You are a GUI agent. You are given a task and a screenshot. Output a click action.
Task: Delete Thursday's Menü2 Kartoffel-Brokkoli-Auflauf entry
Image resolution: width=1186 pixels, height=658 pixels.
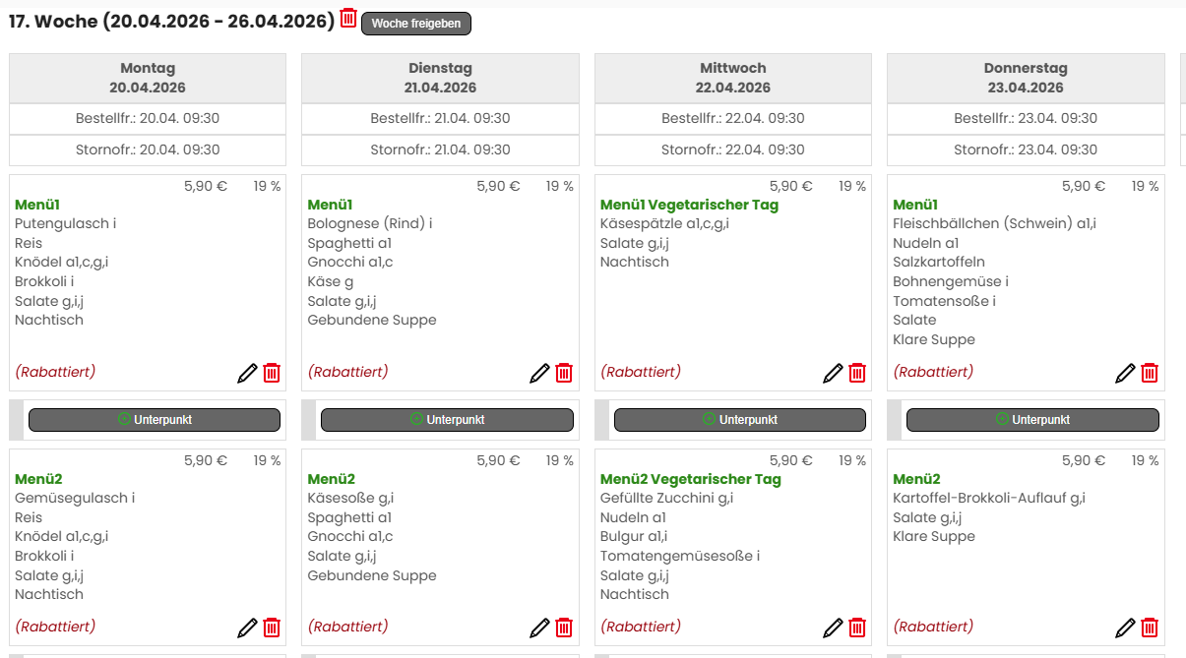coord(1150,628)
